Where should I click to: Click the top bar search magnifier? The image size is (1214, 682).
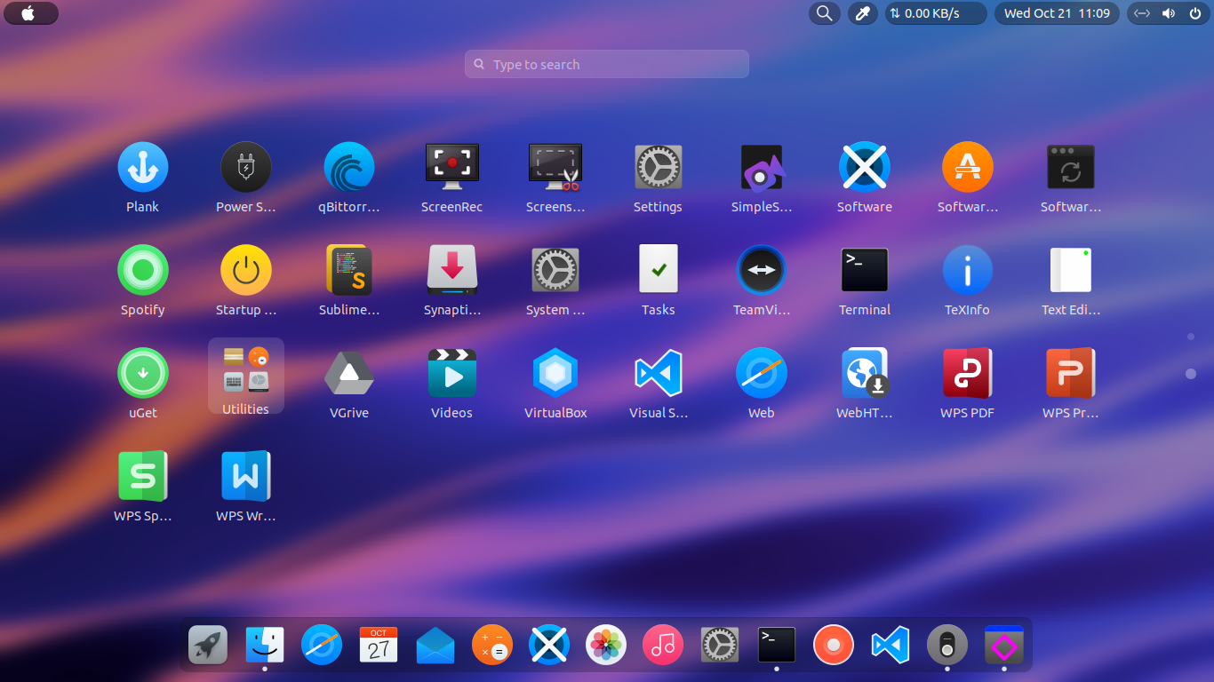coord(824,13)
